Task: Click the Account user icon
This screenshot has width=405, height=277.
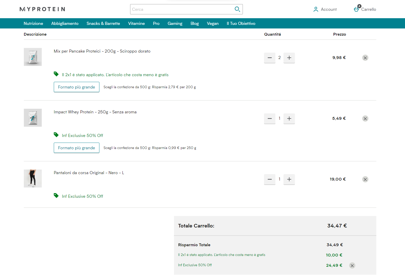Action: pyautogui.click(x=316, y=9)
